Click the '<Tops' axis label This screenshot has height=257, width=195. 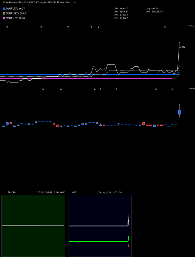tap(192, 26)
